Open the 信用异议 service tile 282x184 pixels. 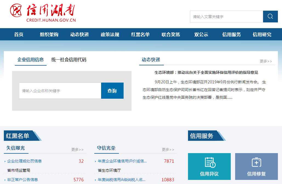(209, 166)
